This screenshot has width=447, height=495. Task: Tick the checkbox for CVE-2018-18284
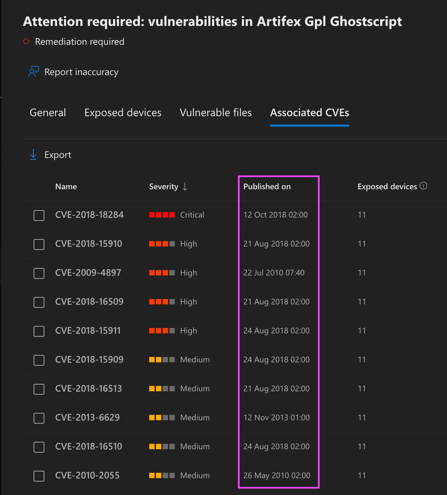coord(39,215)
